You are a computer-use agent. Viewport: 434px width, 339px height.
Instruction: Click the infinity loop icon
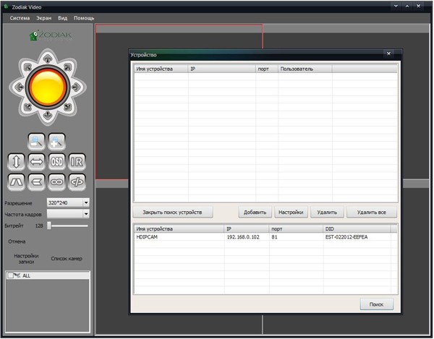pos(57,181)
